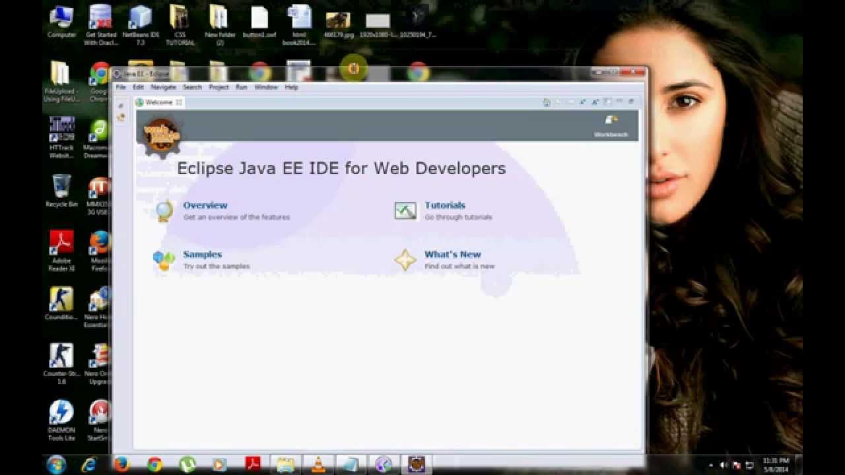Open the Window menu
This screenshot has width=845, height=475.
point(266,87)
